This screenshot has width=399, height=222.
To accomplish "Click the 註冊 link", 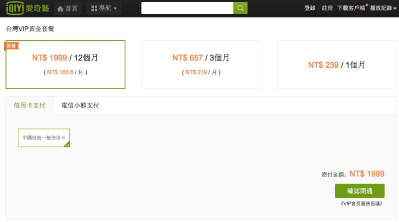I will pos(327,8).
